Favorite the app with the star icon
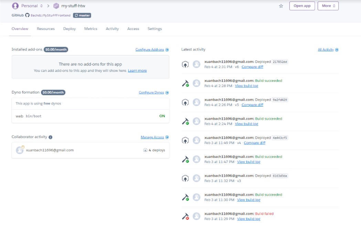The width and height of the screenshot is (361, 228). [x=281, y=6]
